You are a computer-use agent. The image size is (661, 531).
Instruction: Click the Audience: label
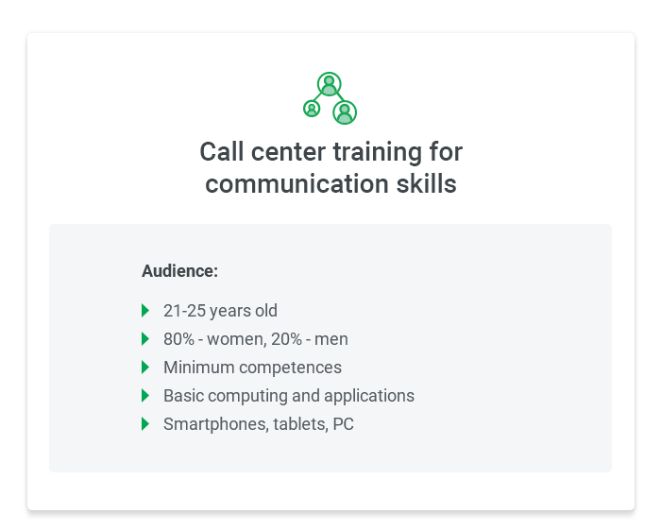[179, 271]
